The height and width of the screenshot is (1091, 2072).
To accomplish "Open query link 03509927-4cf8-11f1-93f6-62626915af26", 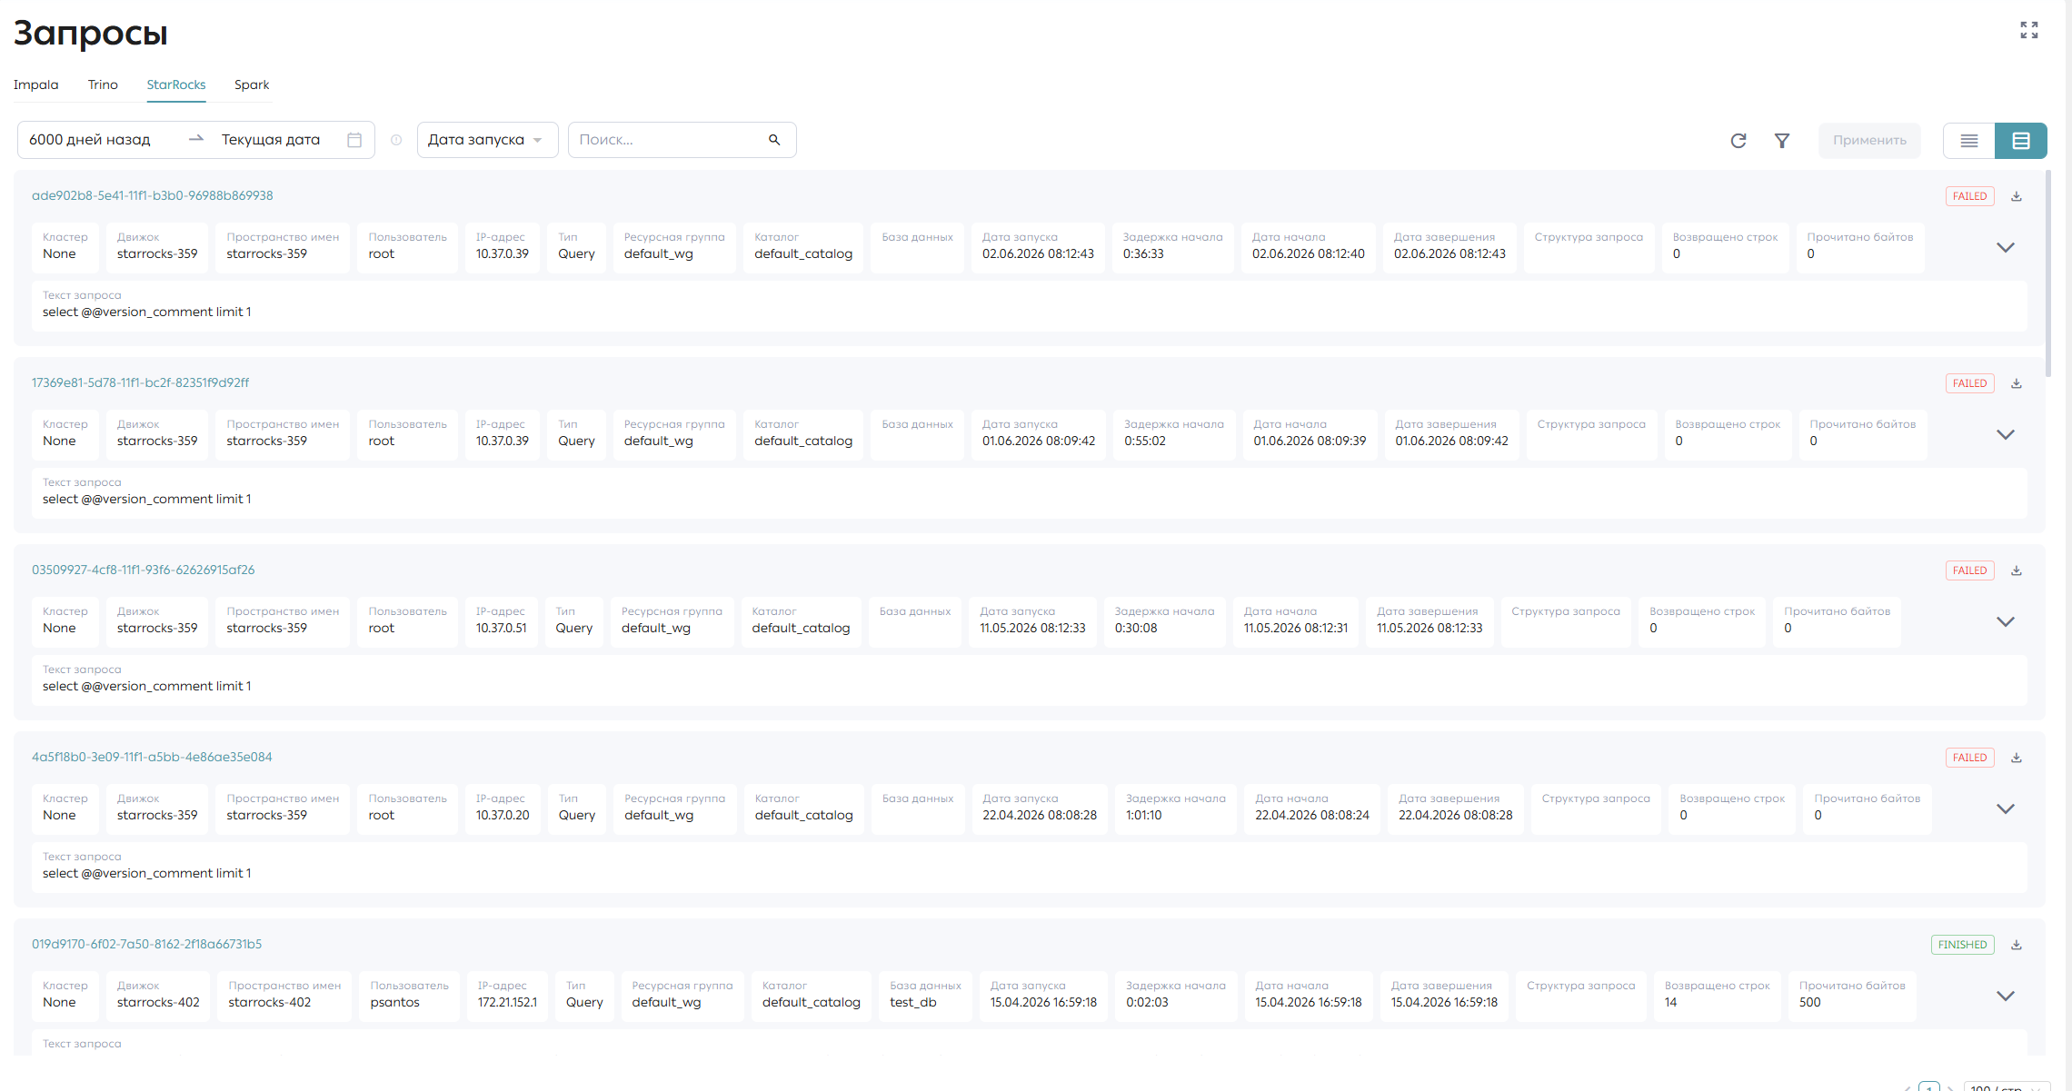I will click(144, 570).
